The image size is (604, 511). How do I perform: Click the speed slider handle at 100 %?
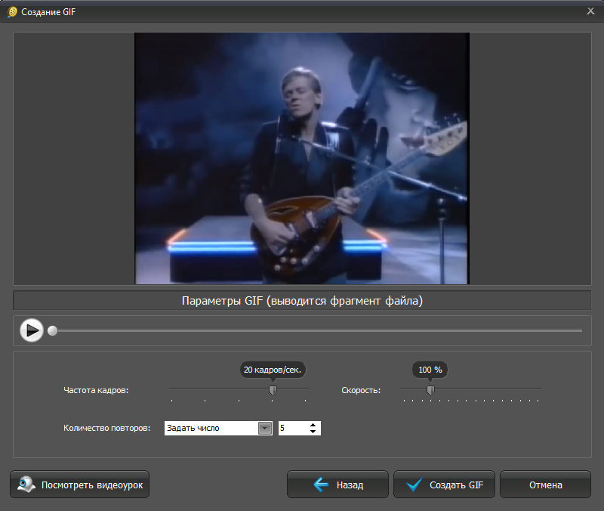tap(430, 390)
